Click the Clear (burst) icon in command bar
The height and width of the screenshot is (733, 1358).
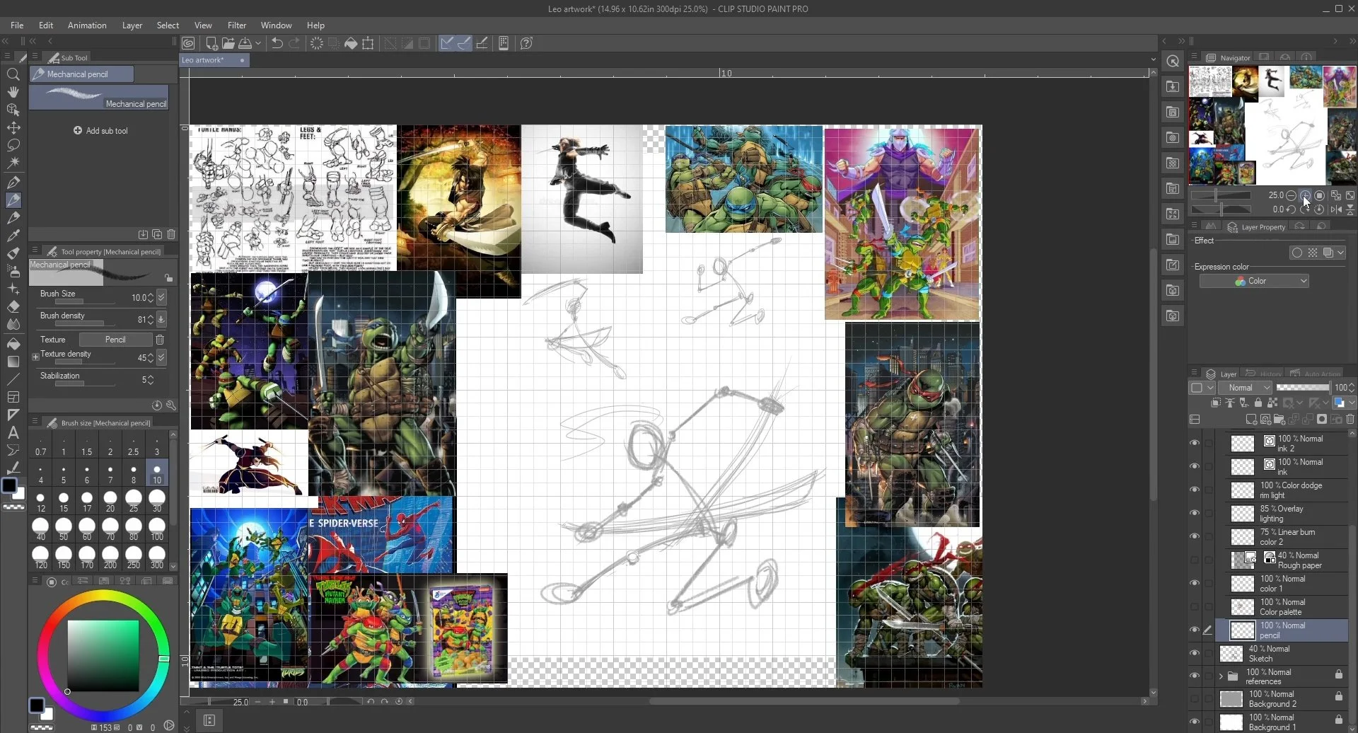coord(316,43)
